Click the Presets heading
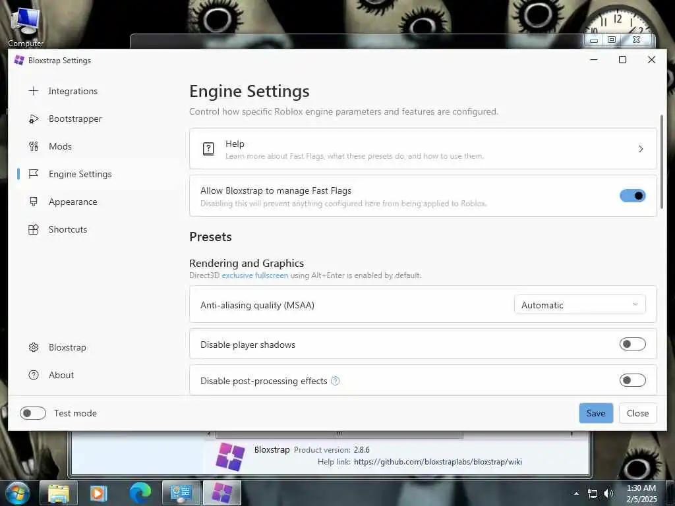The image size is (675, 506). pos(210,237)
